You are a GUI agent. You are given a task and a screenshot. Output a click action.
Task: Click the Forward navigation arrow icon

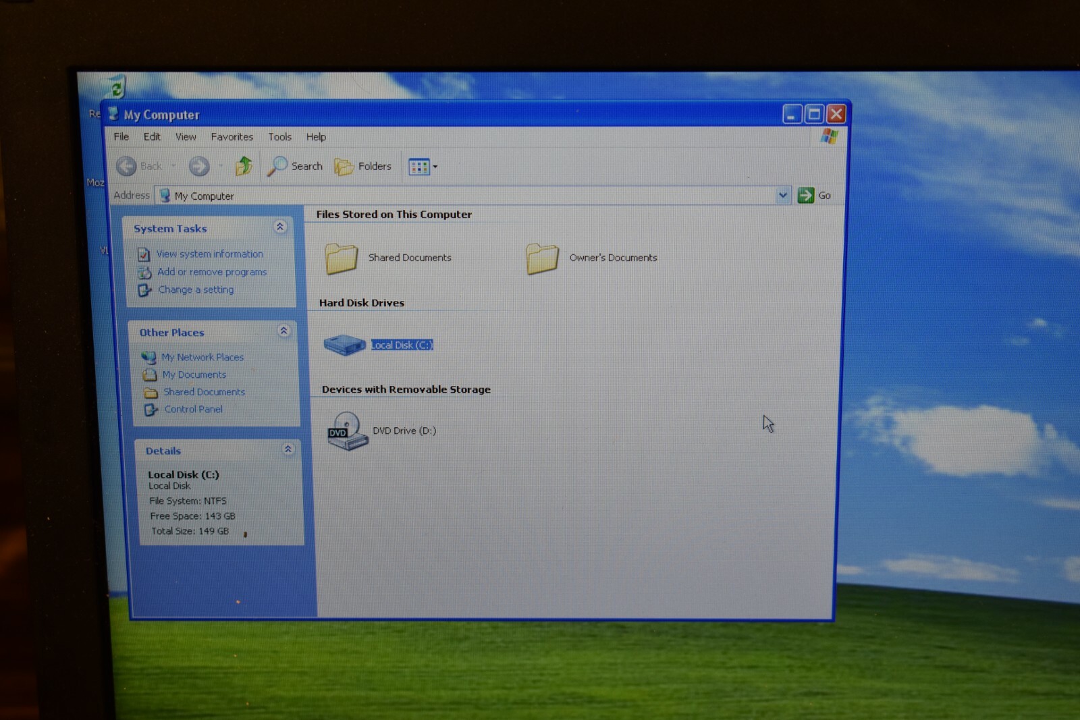[198, 166]
